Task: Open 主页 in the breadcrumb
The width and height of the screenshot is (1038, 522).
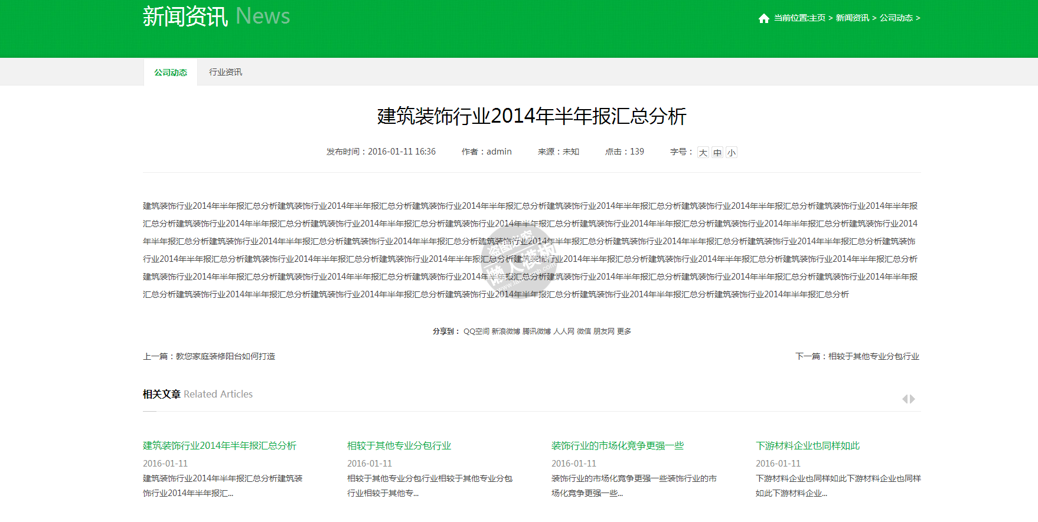Action: [x=817, y=18]
